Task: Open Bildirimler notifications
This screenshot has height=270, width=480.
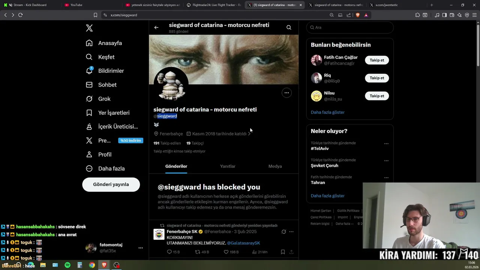Action: [105, 71]
